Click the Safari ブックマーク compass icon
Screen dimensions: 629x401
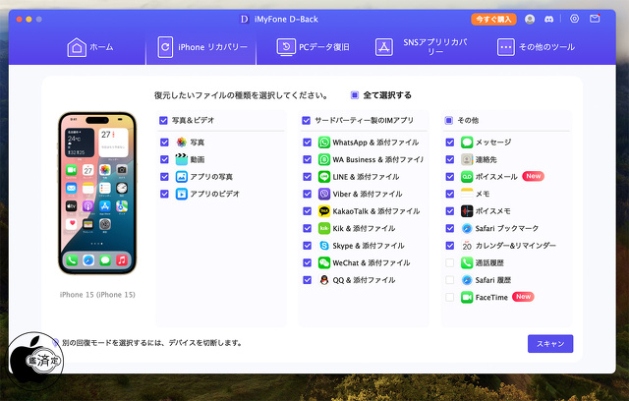coord(467,229)
